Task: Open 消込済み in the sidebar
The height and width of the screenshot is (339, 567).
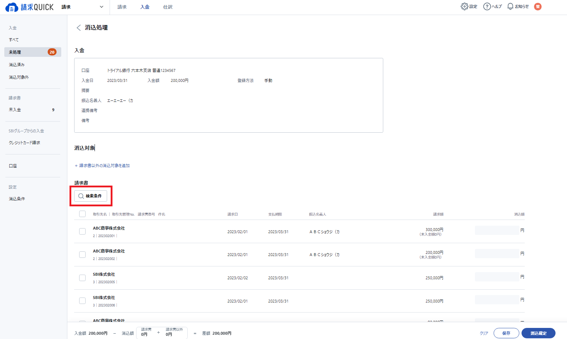Action: click(17, 65)
